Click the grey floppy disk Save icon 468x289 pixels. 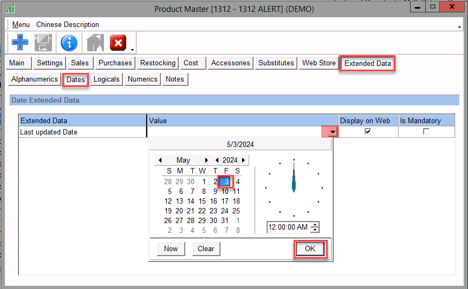click(x=43, y=42)
